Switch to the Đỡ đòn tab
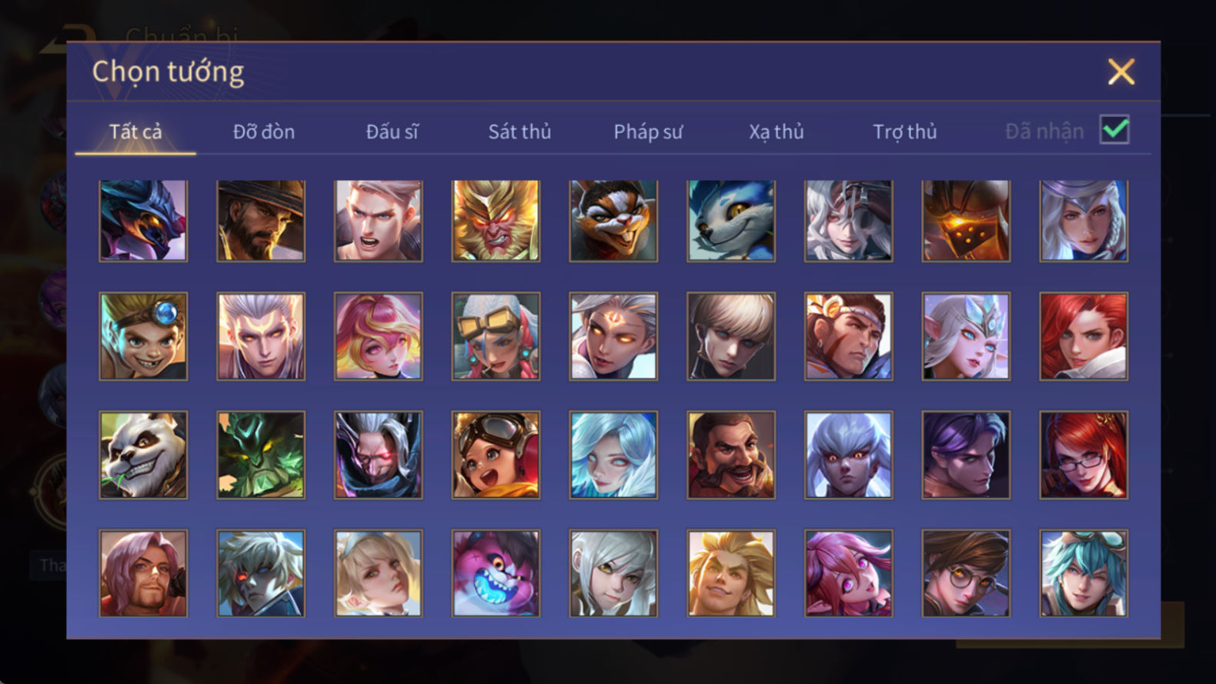This screenshot has height=684, width=1216. 264,132
